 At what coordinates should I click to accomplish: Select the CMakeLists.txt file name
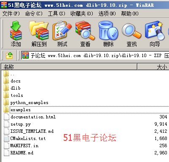(28, 138)
